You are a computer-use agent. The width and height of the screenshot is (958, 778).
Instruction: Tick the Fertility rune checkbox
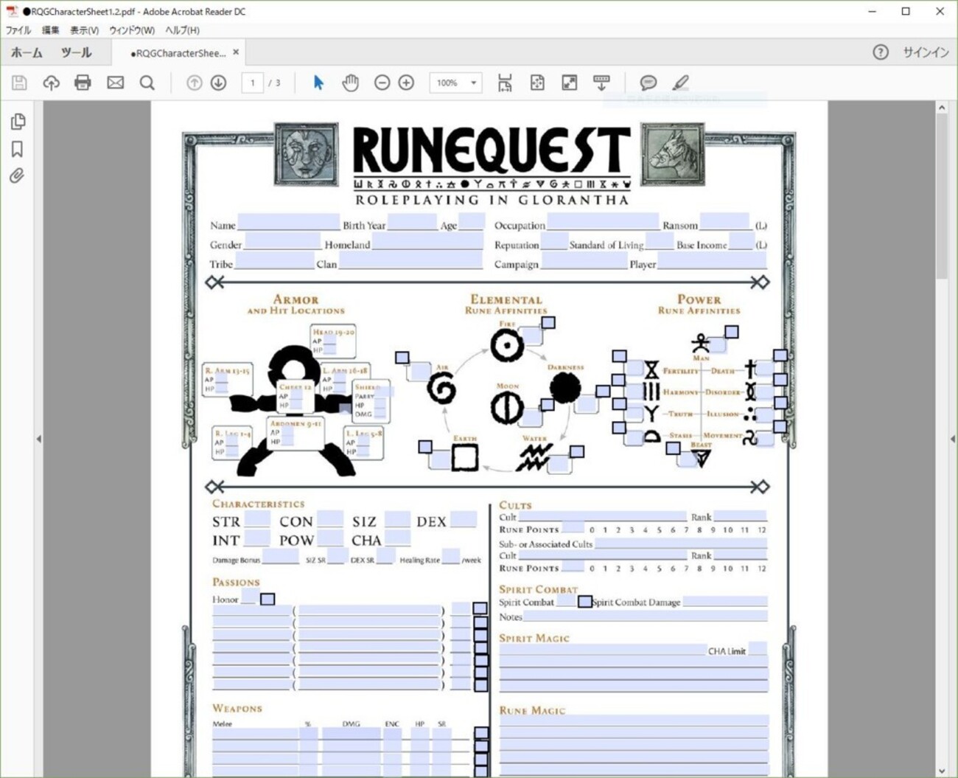click(x=619, y=356)
